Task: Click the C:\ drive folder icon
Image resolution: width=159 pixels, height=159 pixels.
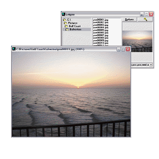Action: (x=65, y=20)
